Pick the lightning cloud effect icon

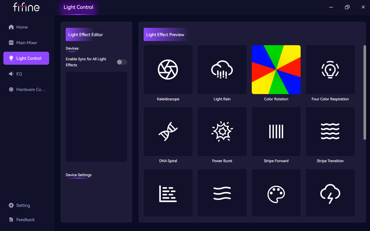(x=330, y=193)
